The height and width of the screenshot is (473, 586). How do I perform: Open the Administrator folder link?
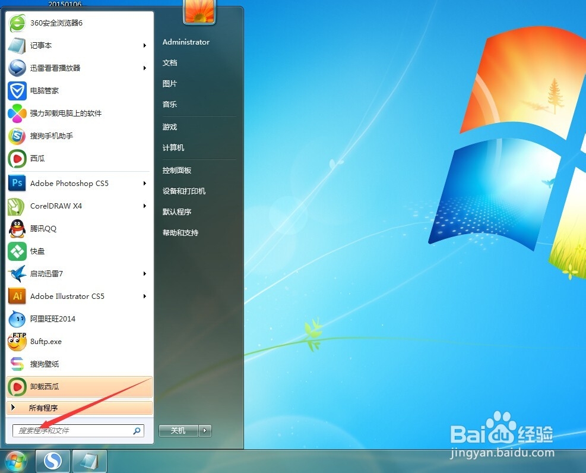(x=186, y=42)
